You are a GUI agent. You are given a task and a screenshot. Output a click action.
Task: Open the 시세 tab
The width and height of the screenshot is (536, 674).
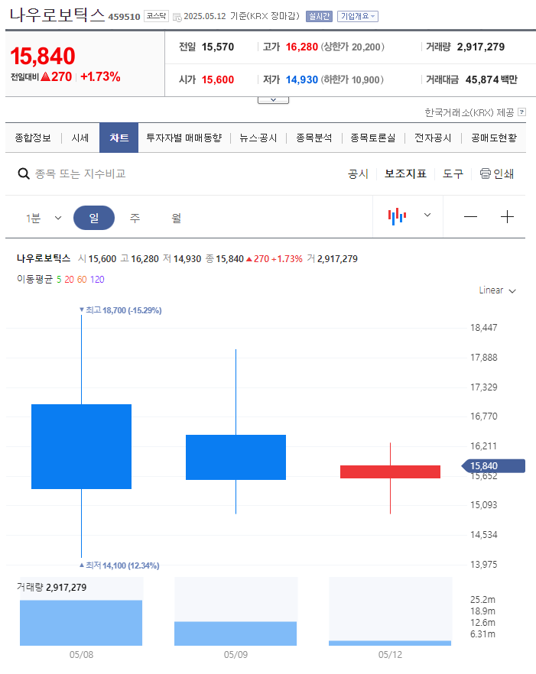pyautogui.click(x=80, y=138)
